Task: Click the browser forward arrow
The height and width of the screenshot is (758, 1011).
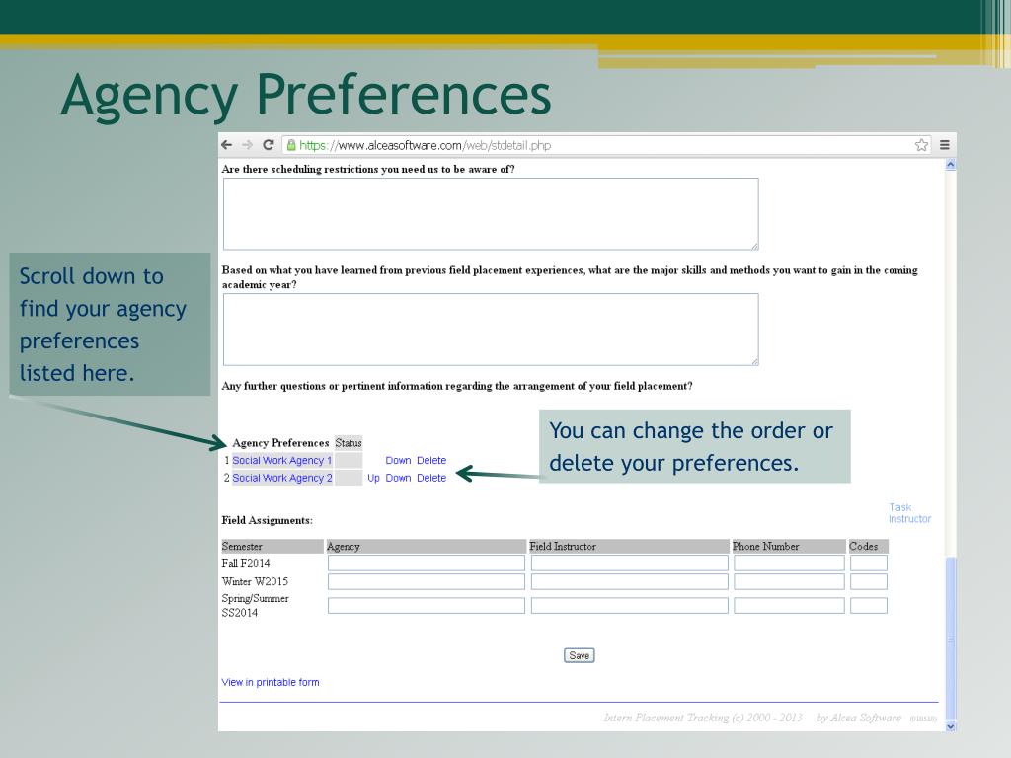Action: pos(247,145)
